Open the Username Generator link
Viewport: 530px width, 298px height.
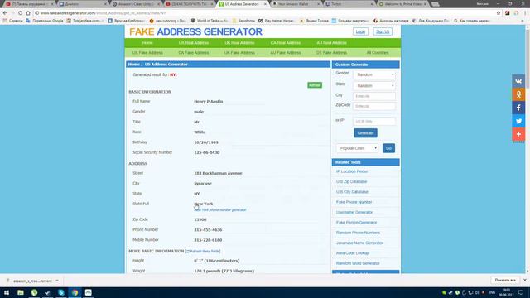click(x=354, y=212)
